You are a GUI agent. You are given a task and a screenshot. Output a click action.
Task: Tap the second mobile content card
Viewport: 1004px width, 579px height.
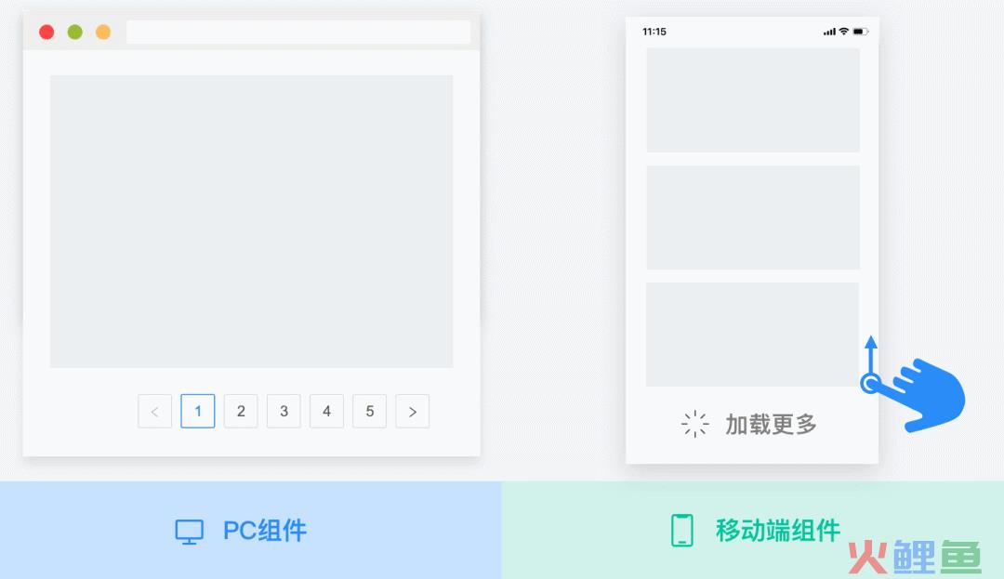pos(753,217)
